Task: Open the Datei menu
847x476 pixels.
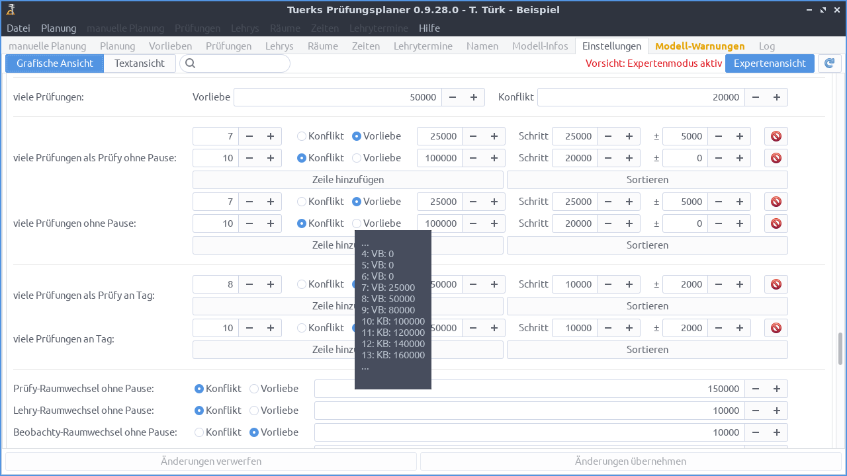Action: tap(18, 28)
